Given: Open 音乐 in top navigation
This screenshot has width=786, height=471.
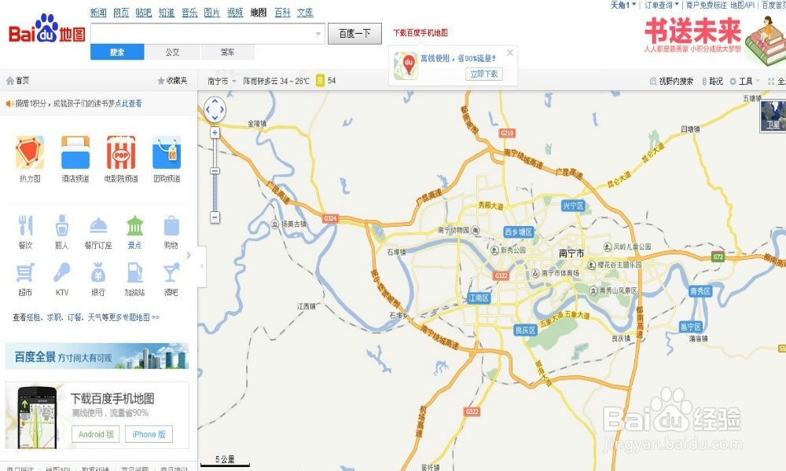Looking at the screenshot, I should coord(189,13).
